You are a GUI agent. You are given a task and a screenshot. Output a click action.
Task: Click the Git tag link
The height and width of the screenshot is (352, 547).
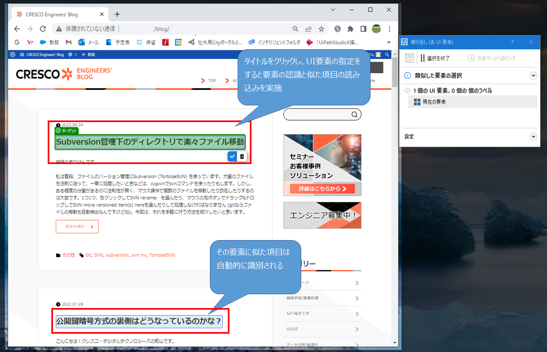(88, 255)
